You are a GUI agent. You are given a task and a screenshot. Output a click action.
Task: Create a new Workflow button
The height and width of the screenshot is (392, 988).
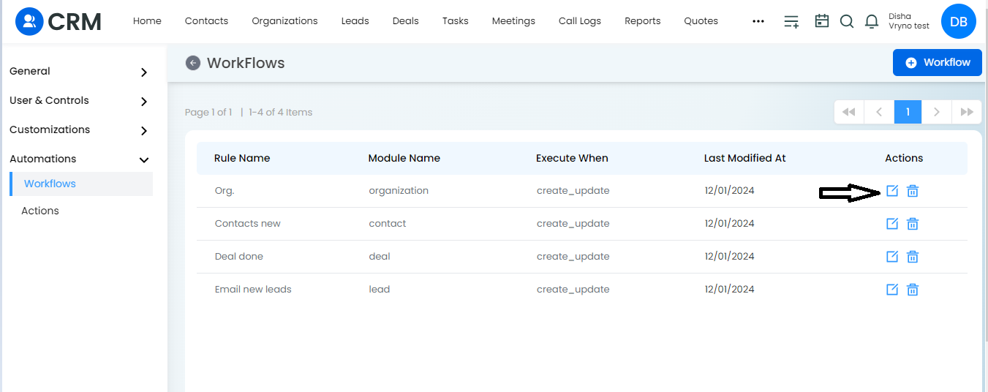(938, 63)
